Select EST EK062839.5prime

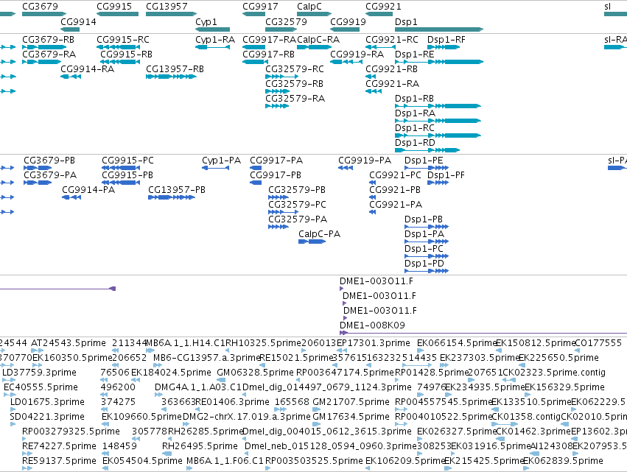526,468
